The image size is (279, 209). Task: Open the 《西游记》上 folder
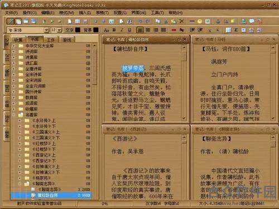pos(44,155)
